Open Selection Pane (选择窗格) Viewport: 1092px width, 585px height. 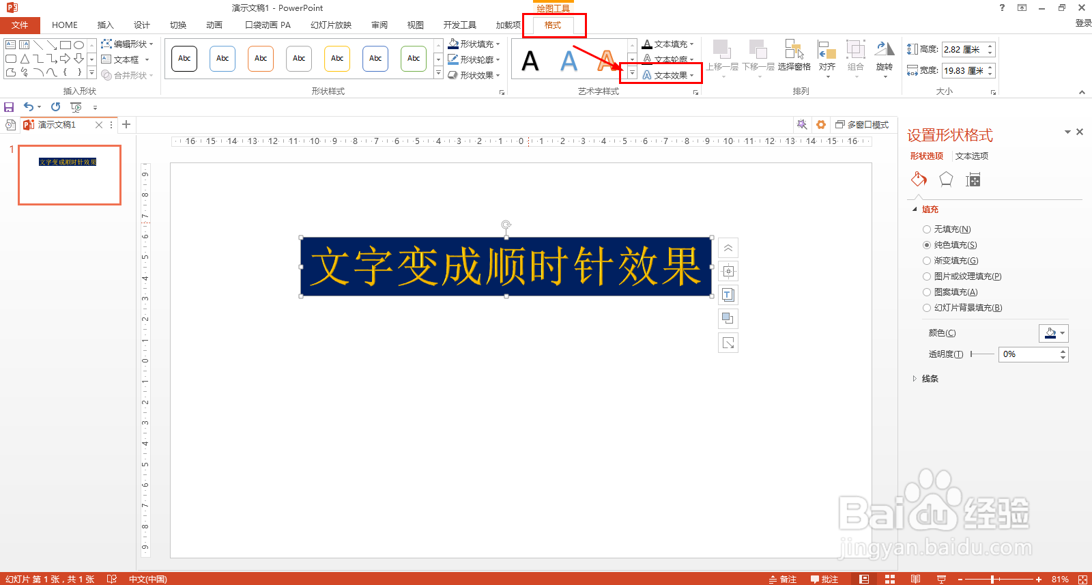[x=794, y=56]
